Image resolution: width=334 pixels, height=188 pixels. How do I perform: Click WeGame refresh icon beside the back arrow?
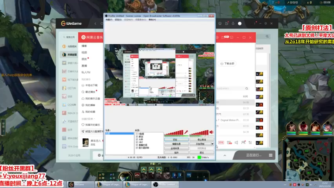pyautogui.click(x=102, y=23)
